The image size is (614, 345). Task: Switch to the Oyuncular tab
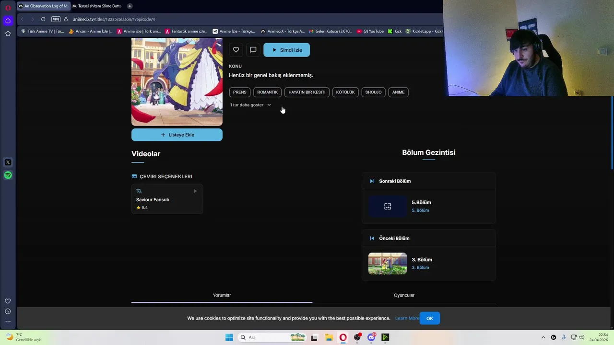[x=404, y=295]
